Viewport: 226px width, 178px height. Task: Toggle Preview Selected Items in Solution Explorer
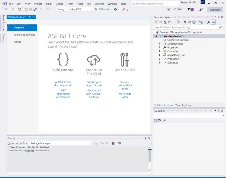(213, 22)
